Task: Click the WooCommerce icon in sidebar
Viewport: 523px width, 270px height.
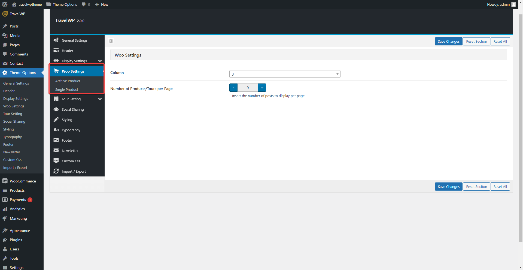Action: pyautogui.click(x=5, y=181)
